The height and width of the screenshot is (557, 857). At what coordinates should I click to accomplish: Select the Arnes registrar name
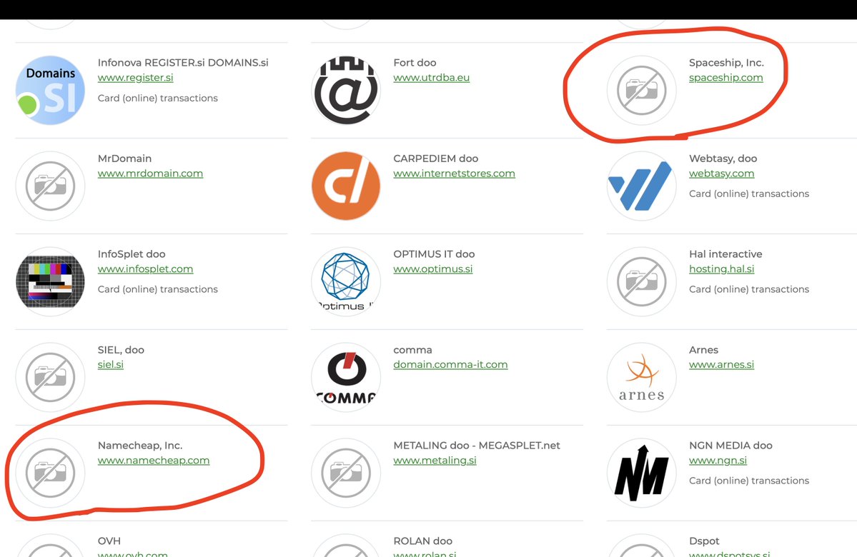coord(703,350)
